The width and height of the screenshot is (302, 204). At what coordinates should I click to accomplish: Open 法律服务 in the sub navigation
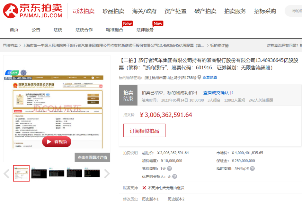[x=145, y=30]
